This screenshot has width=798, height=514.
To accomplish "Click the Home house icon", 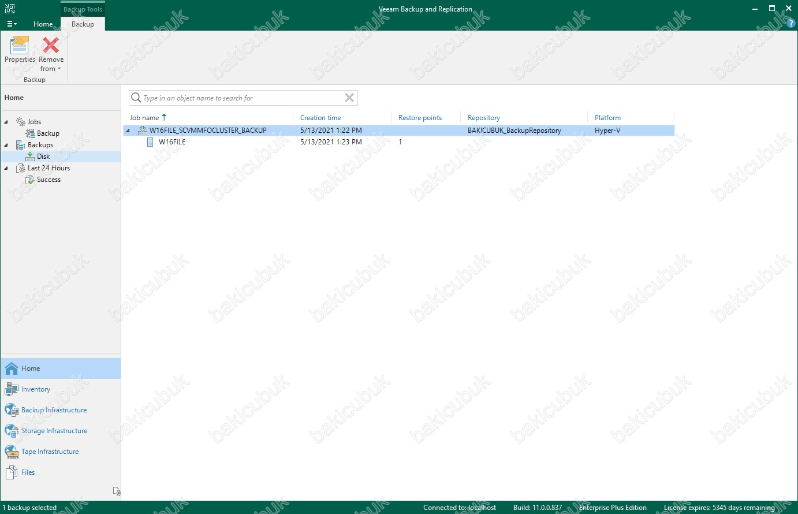I will [x=11, y=368].
